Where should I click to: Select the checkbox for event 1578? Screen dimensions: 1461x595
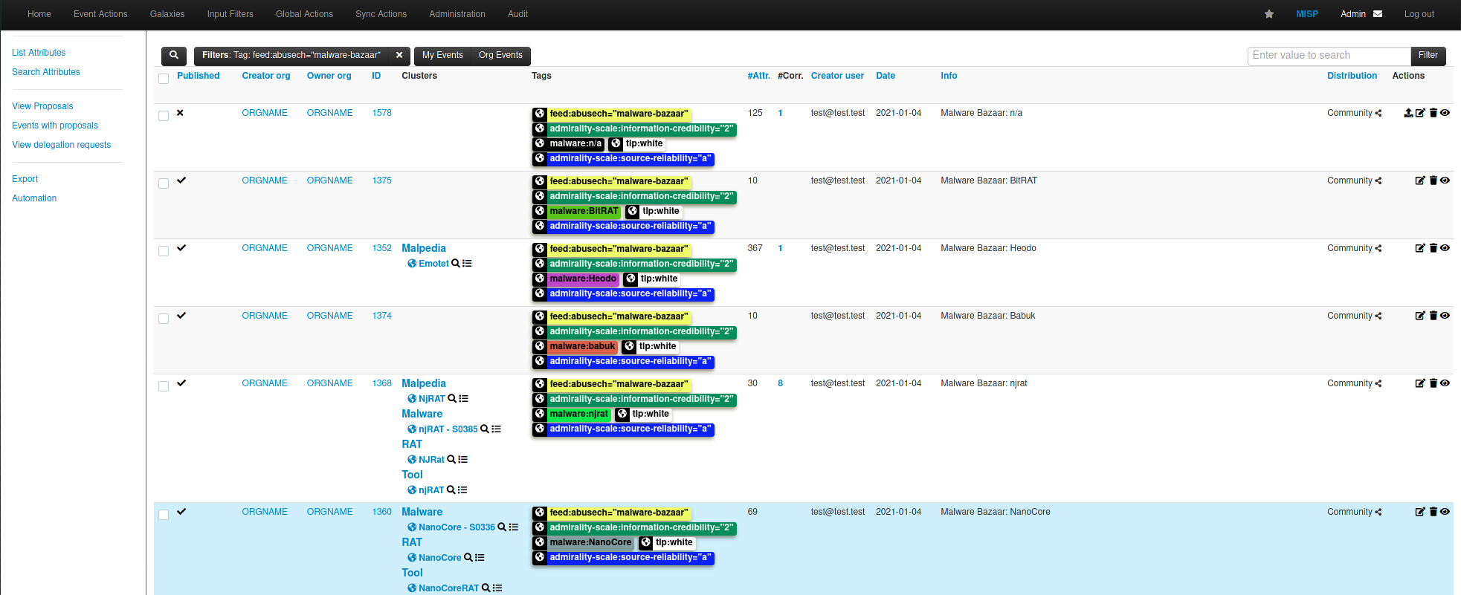point(164,116)
